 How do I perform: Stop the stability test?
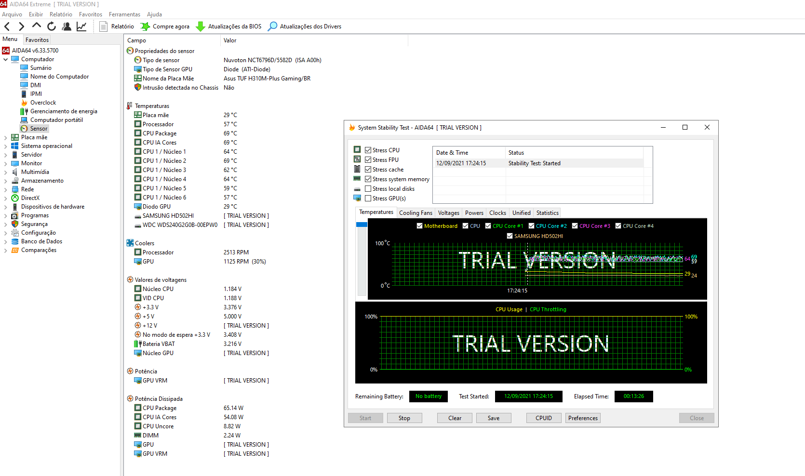(404, 418)
